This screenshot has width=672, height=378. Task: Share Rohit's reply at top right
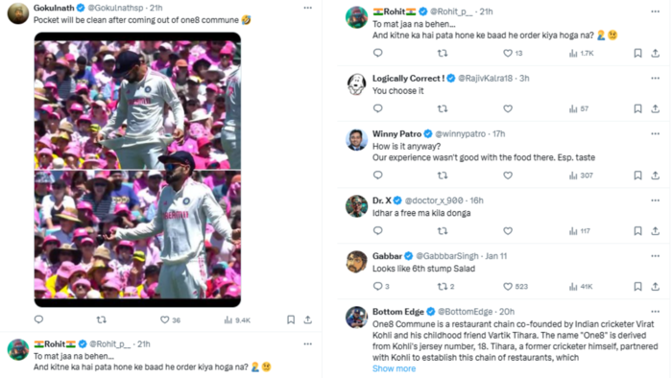tap(656, 53)
